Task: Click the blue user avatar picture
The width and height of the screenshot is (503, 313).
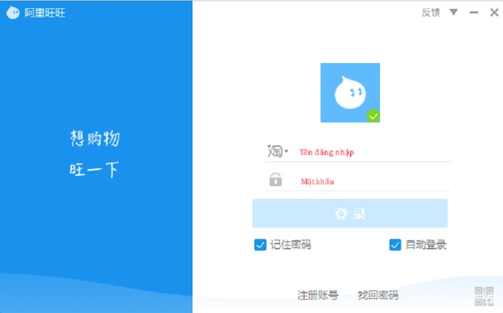Action: (349, 92)
